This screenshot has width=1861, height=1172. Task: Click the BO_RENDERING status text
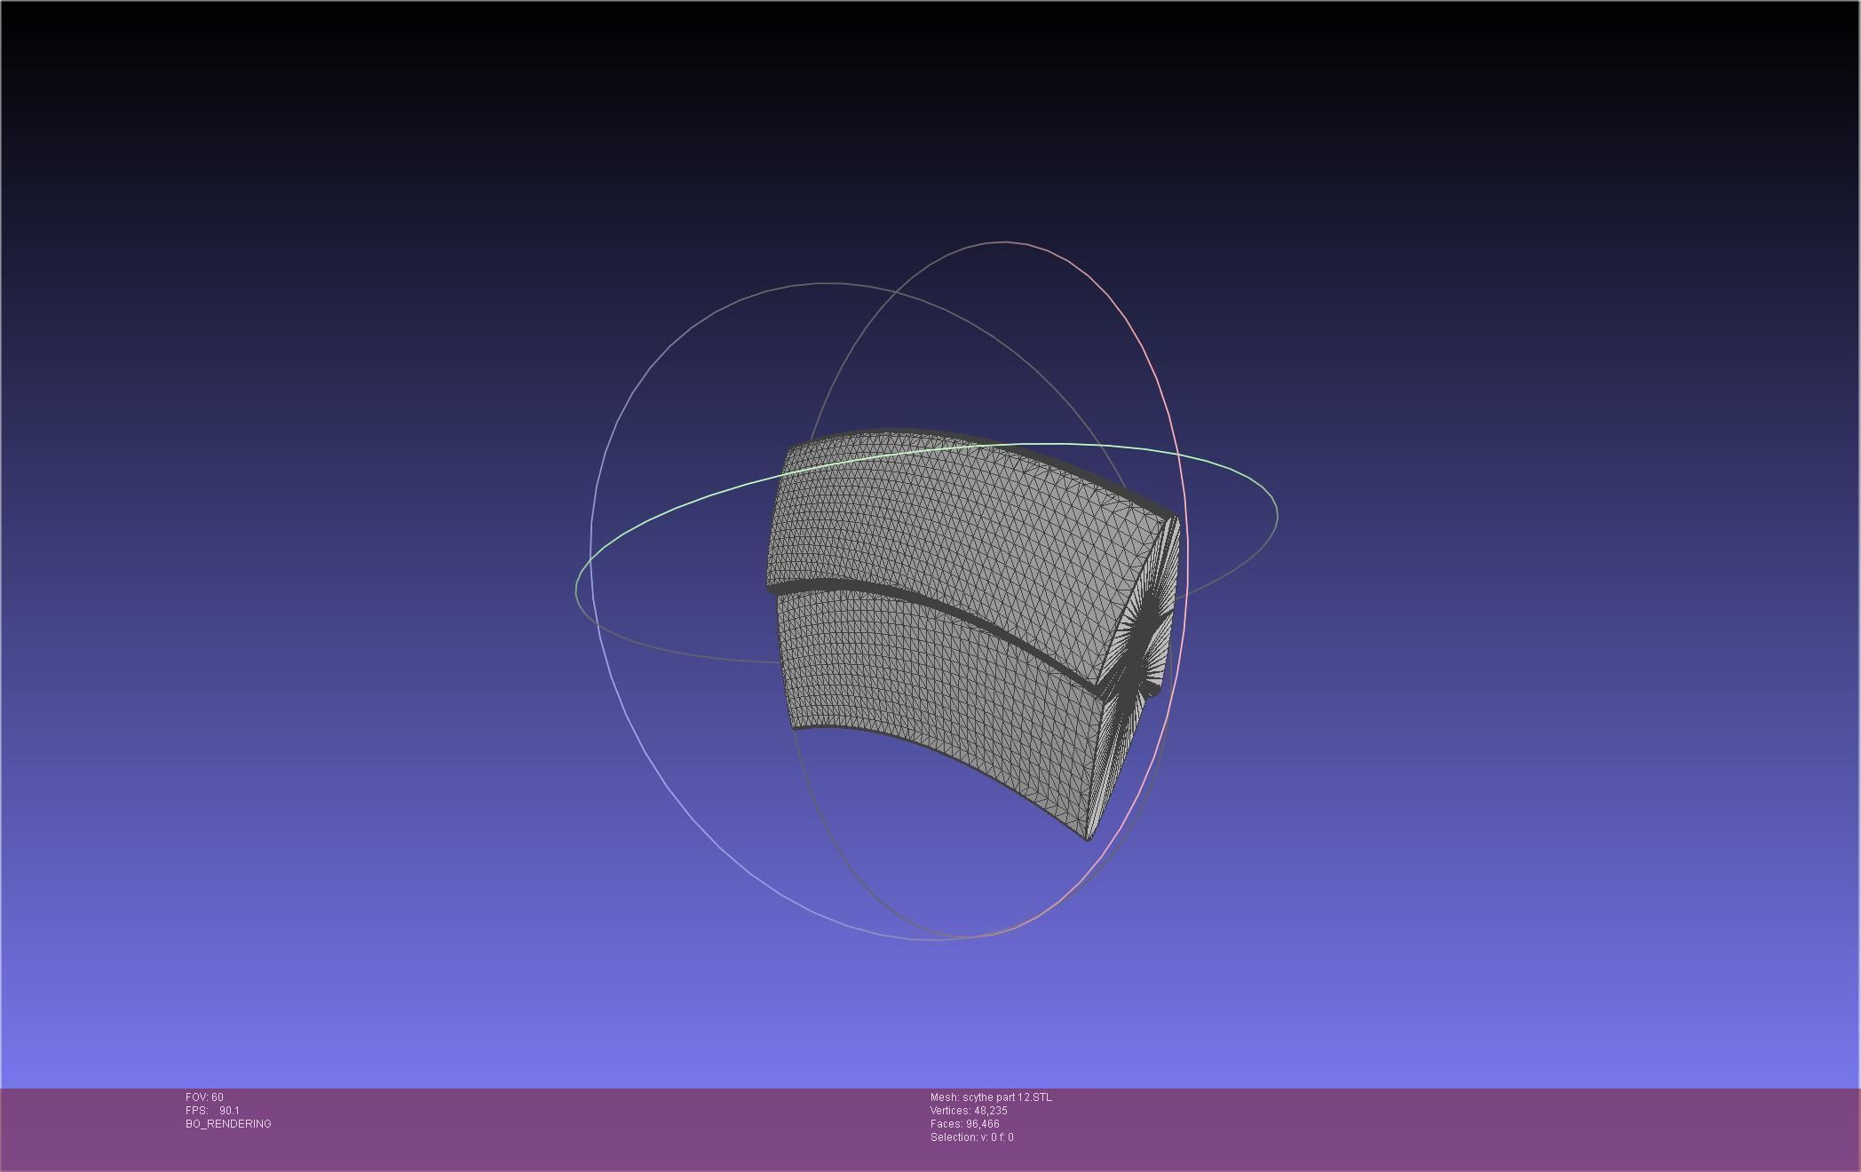(228, 1124)
